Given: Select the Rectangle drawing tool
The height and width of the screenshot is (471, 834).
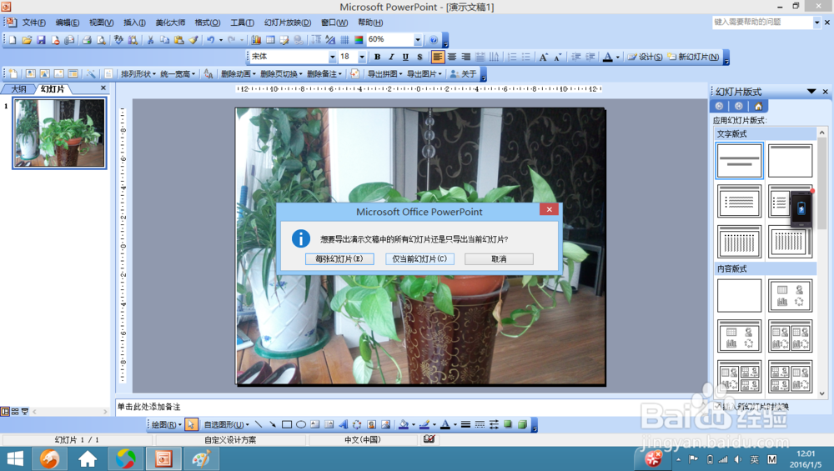Looking at the screenshot, I should click(x=287, y=424).
